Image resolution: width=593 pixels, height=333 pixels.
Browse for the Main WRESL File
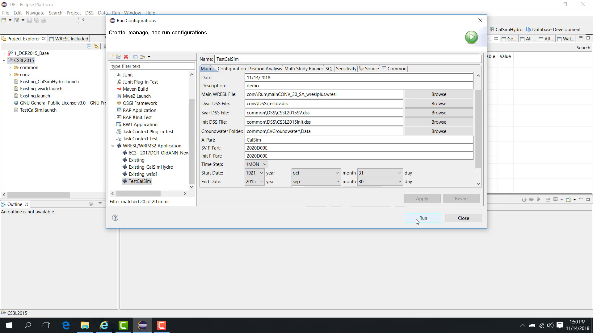(x=439, y=94)
